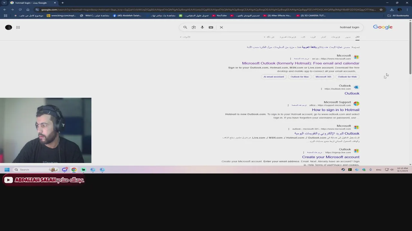Open a new tab with the plus button

tap(62, 3)
